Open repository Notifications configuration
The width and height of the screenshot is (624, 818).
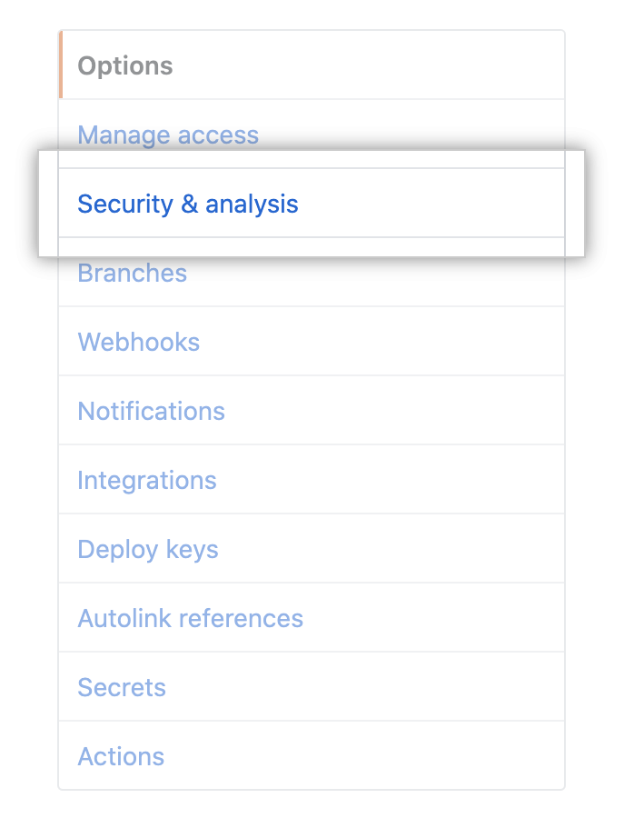click(x=151, y=411)
